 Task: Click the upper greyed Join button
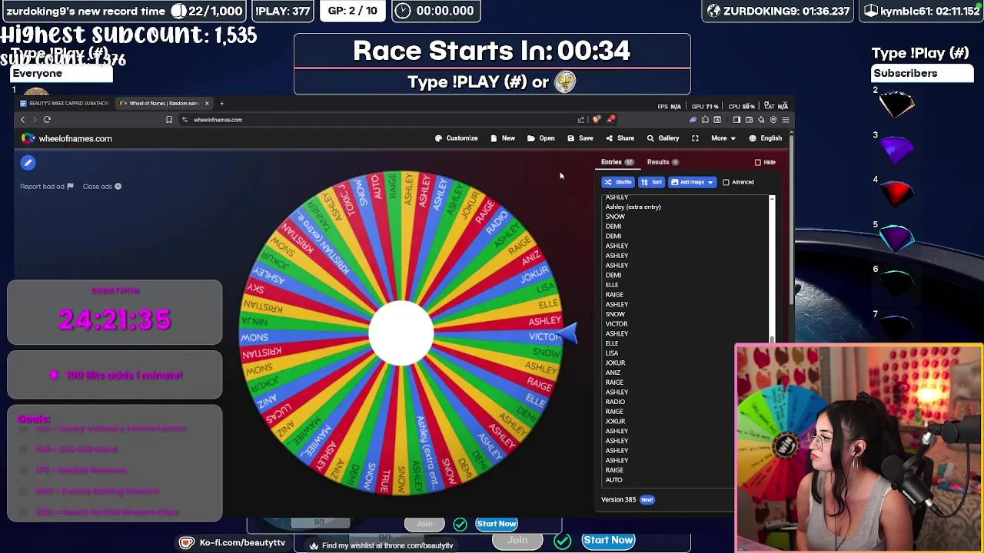424,524
